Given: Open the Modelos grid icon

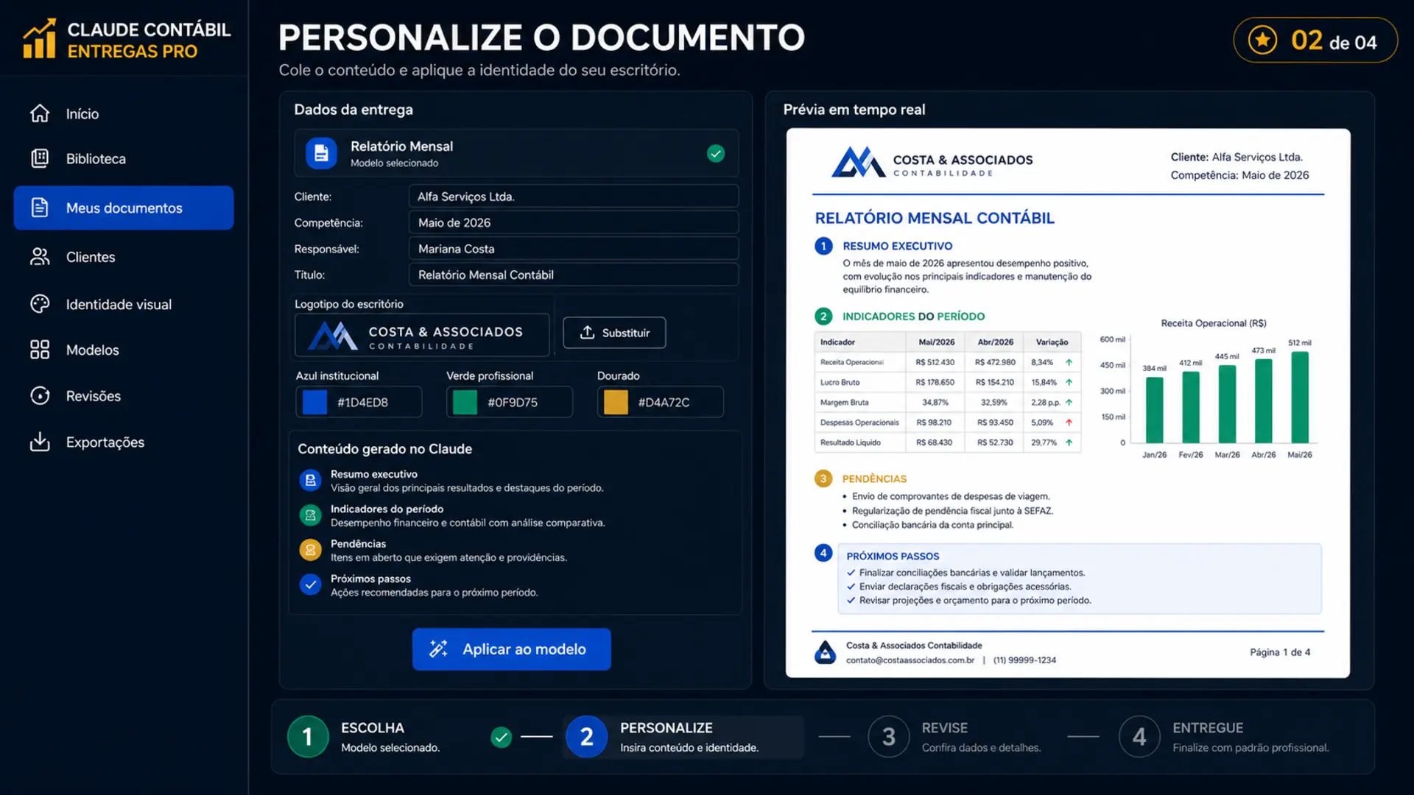Looking at the screenshot, I should point(40,350).
